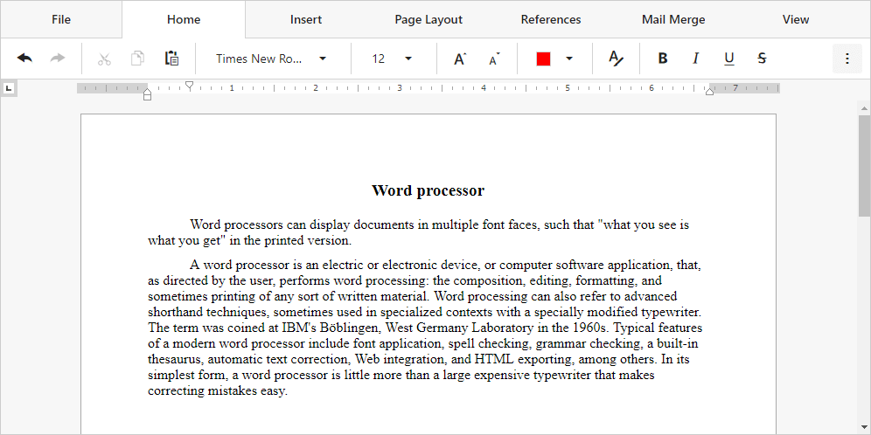Click the Redo arrow icon
This screenshot has width=871, height=435.
(58, 59)
